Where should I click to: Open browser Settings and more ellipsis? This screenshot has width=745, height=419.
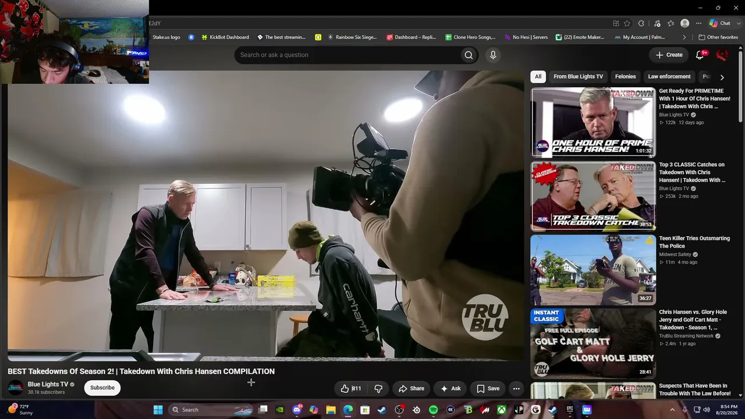(699, 23)
